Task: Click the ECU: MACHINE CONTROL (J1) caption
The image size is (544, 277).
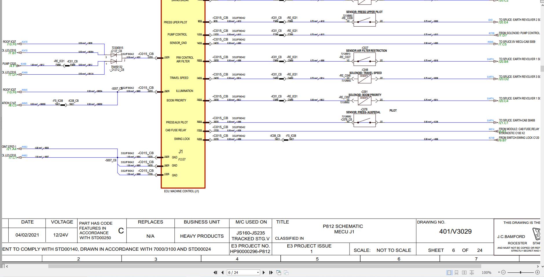Action: (181, 191)
